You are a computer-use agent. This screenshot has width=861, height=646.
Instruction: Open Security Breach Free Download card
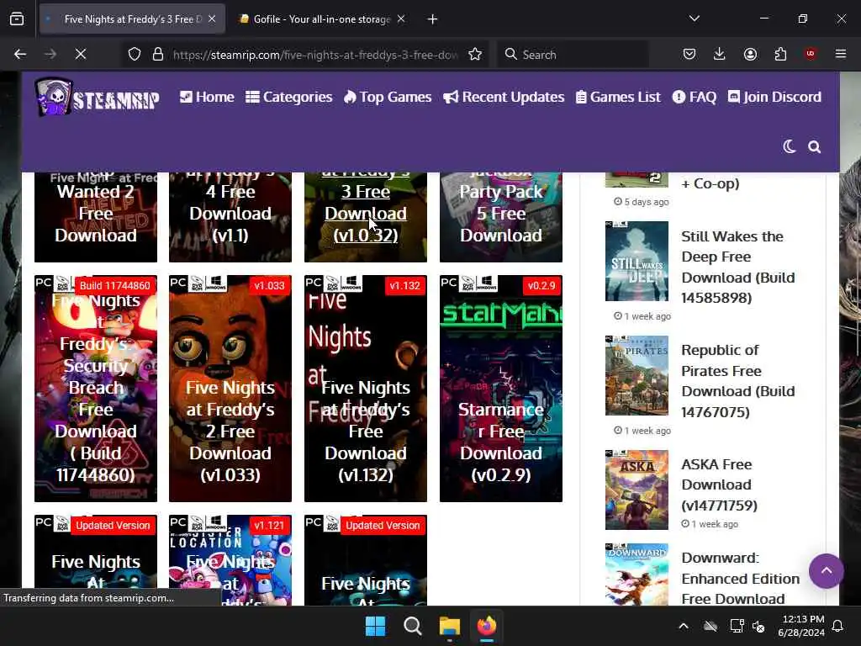[x=96, y=389]
